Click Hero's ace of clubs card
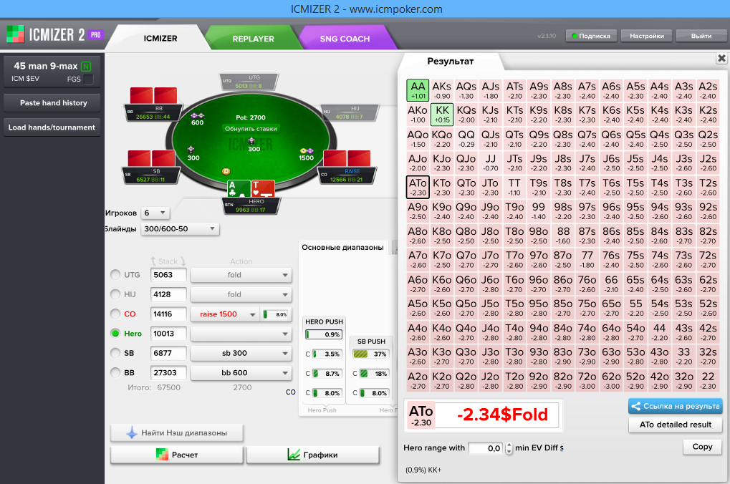 tap(239, 189)
